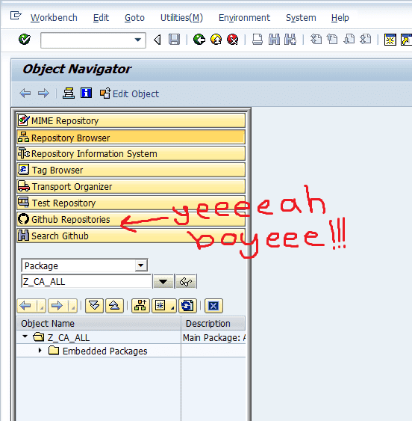This screenshot has height=421, width=412.
Task: Click the red Cancel icon in toolbar
Action: click(x=232, y=40)
